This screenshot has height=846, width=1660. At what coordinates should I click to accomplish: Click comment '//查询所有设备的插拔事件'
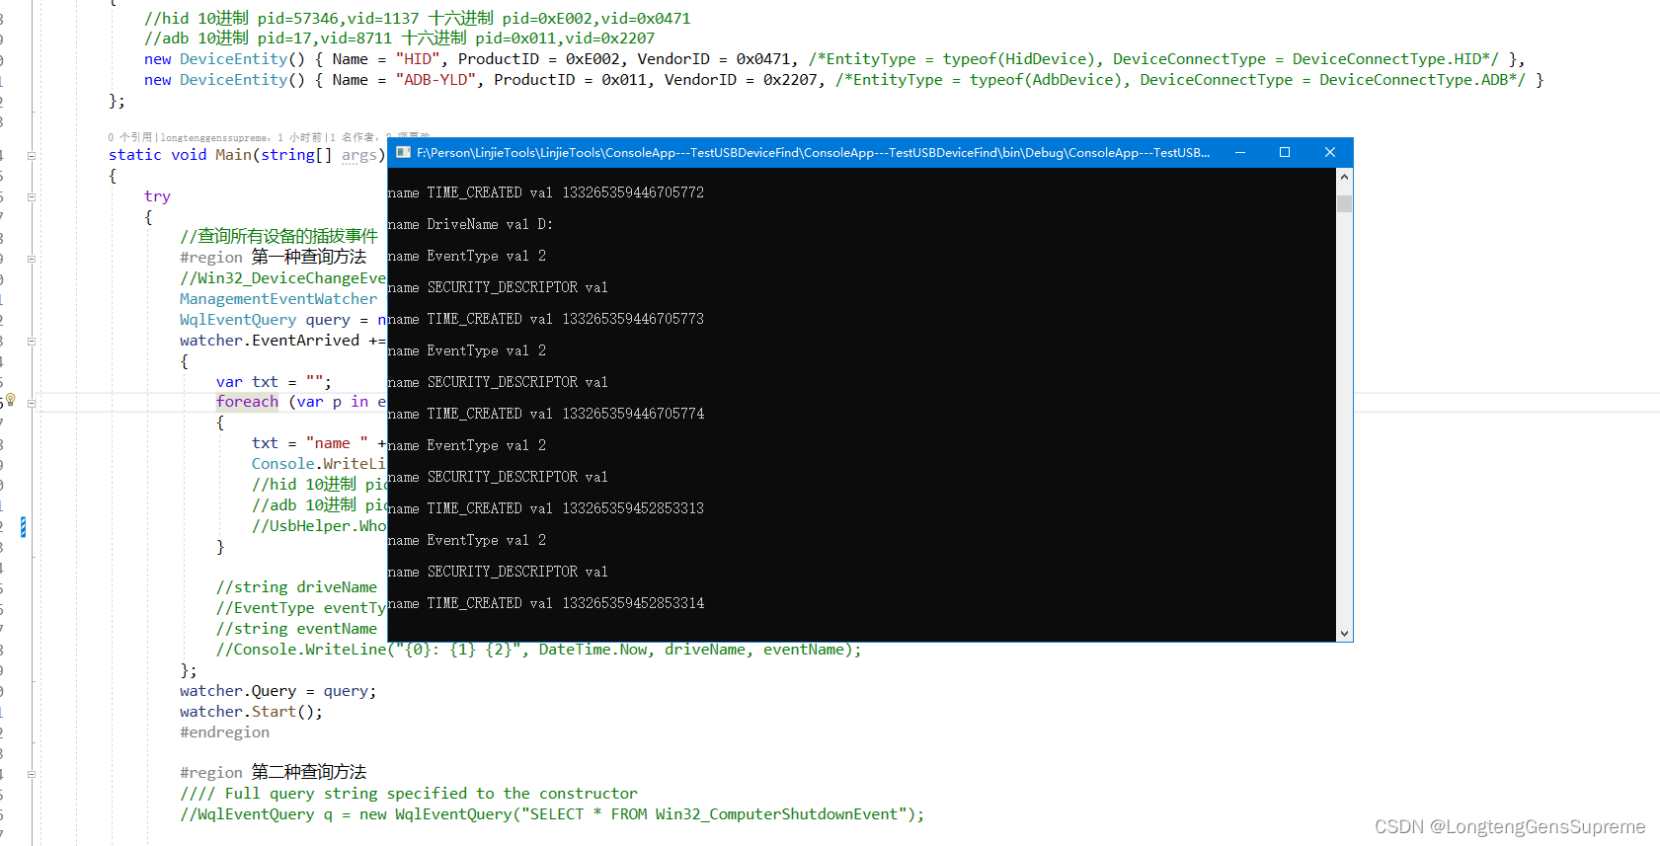point(278,236)
